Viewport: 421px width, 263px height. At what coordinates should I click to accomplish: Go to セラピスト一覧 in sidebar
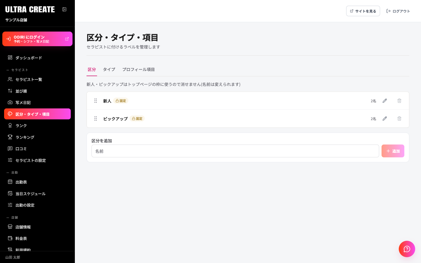37,79
